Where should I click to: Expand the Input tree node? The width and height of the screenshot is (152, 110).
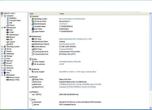click(2, 58)
